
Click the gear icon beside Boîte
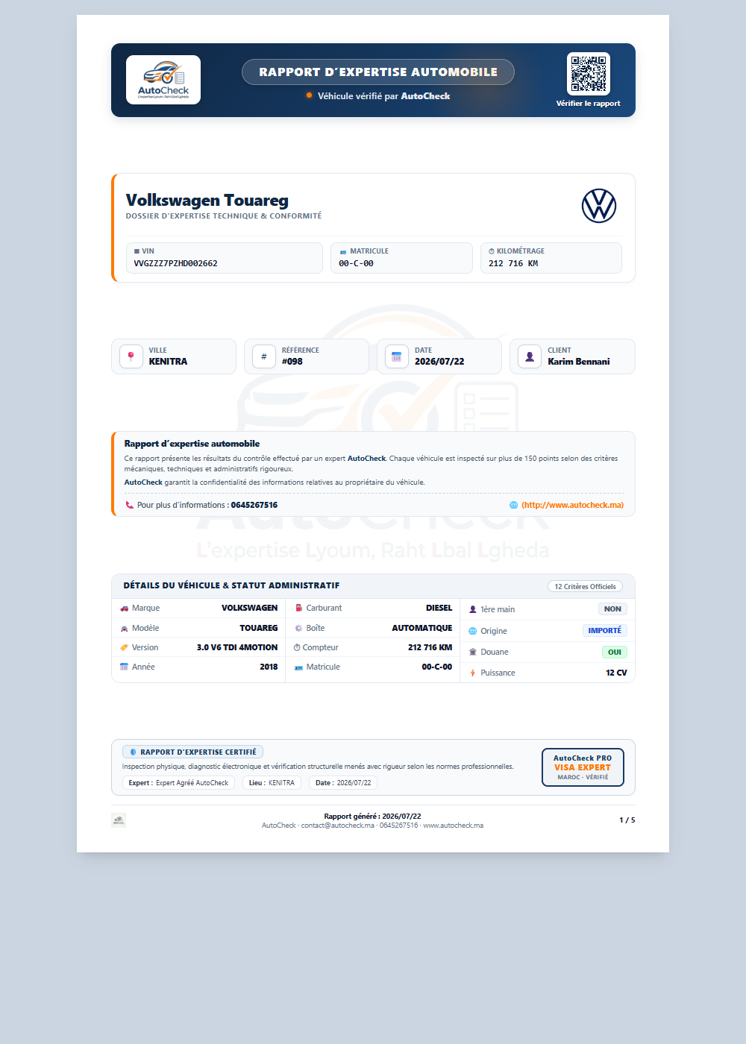pyautogui.click(x=298, y=629)
